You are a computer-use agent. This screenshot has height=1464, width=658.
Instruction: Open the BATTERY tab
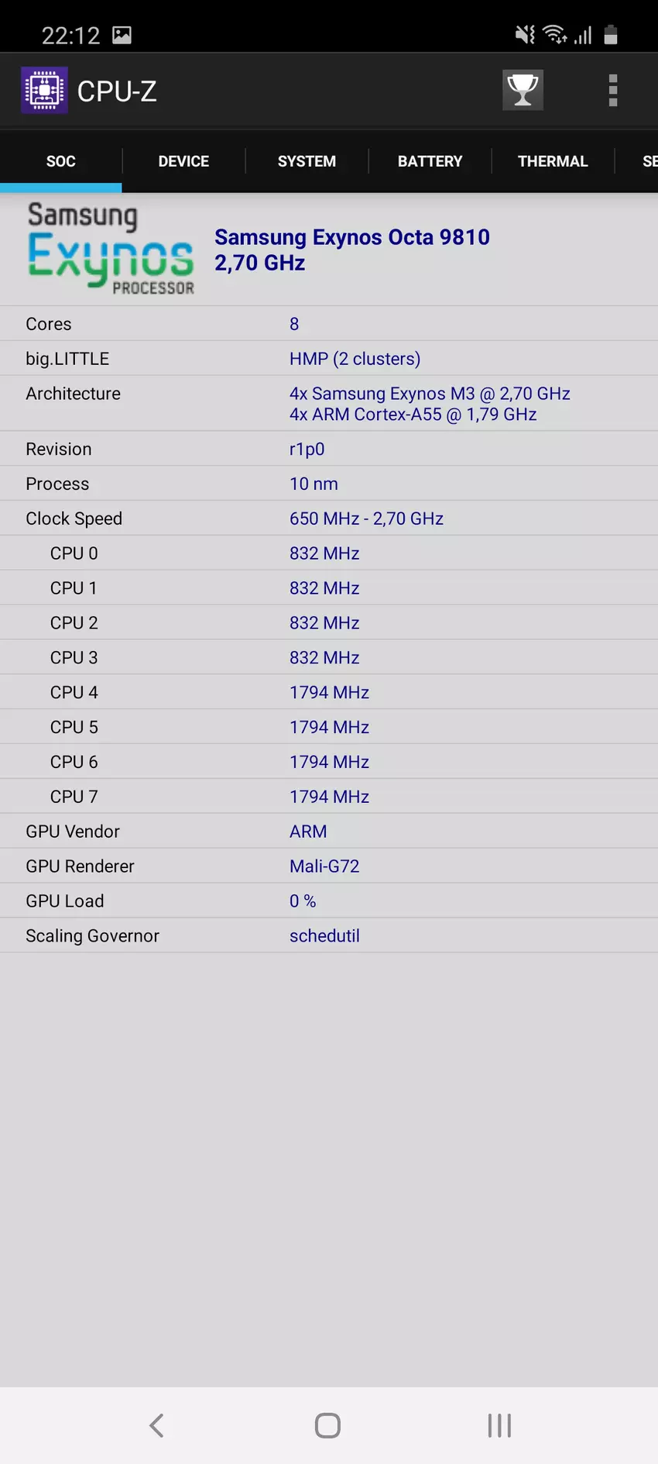tap(430, 161)
